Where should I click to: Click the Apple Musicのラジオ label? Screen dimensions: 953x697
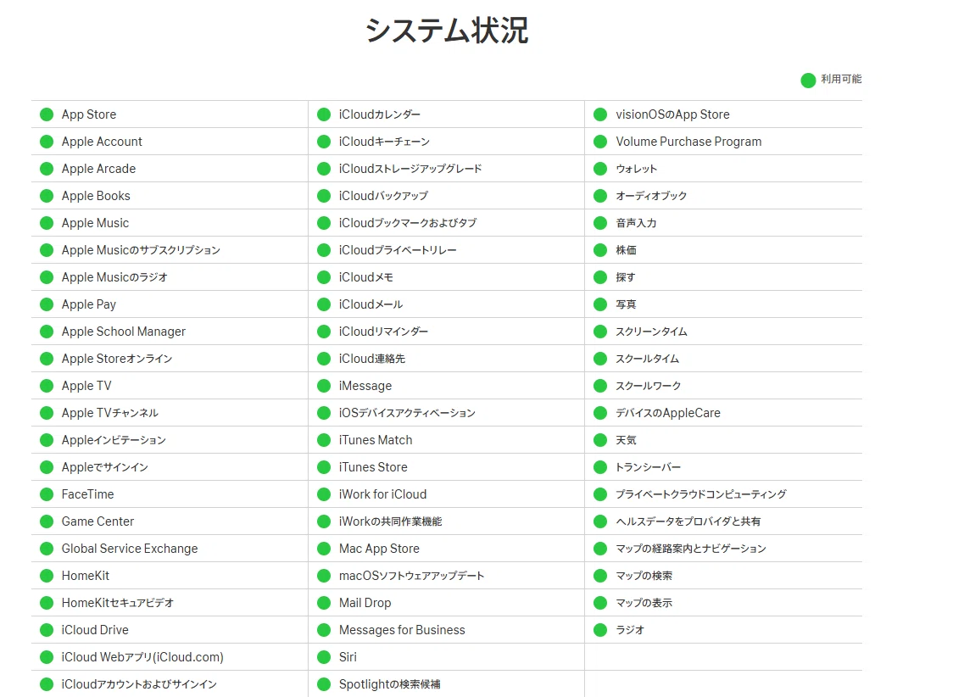click(114, 278)
